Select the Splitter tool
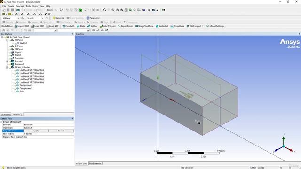 92,26
